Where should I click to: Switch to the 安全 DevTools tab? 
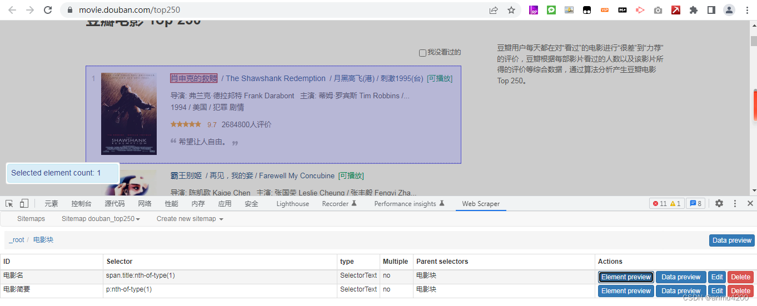click(251, 204)
